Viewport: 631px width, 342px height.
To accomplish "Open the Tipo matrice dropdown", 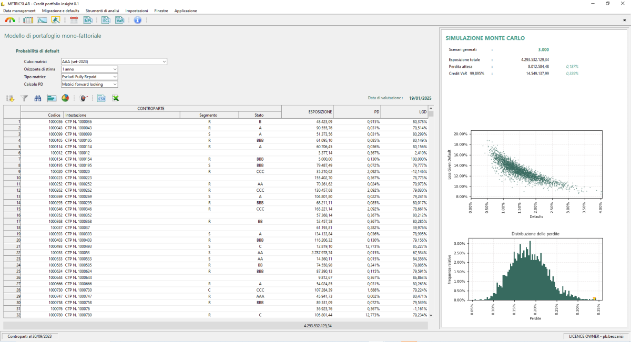I will pos(115,77).
